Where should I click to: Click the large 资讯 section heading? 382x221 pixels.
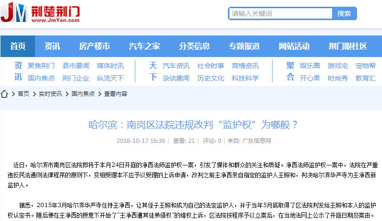(x=18, y=71)
